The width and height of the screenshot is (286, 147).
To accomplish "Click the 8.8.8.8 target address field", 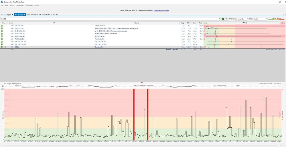I will point(109,19).
